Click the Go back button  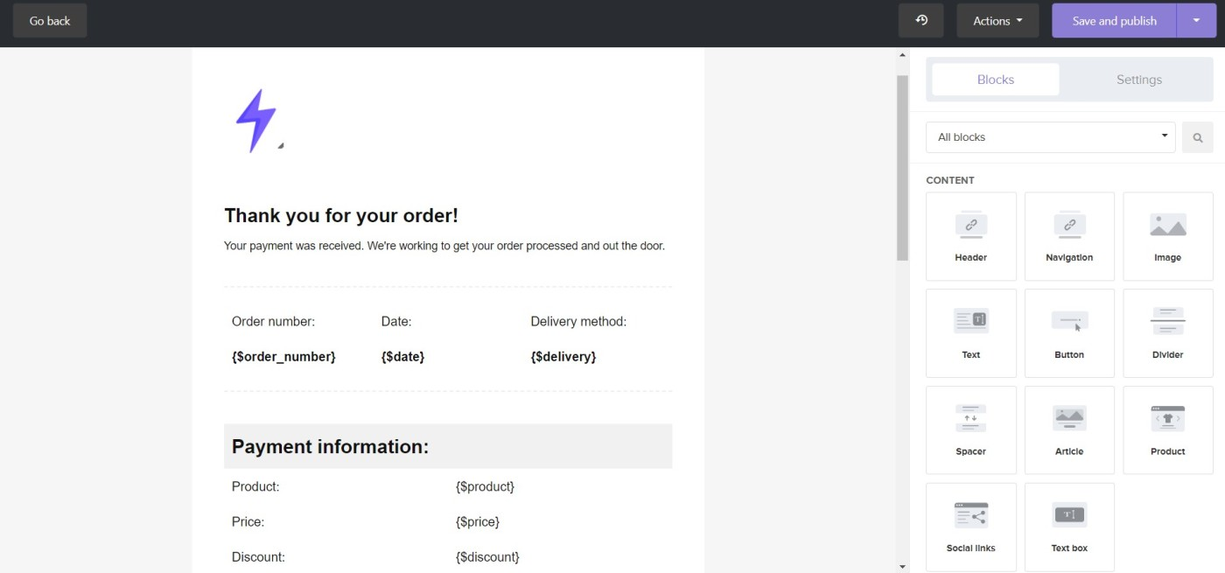coord(50,21)
